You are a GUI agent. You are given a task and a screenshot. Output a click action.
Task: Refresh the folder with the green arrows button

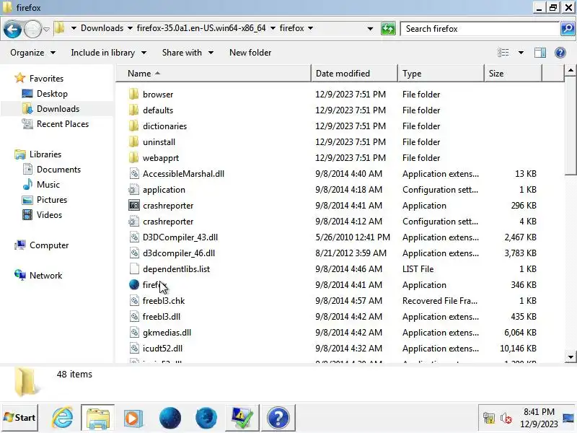point(388,28)
